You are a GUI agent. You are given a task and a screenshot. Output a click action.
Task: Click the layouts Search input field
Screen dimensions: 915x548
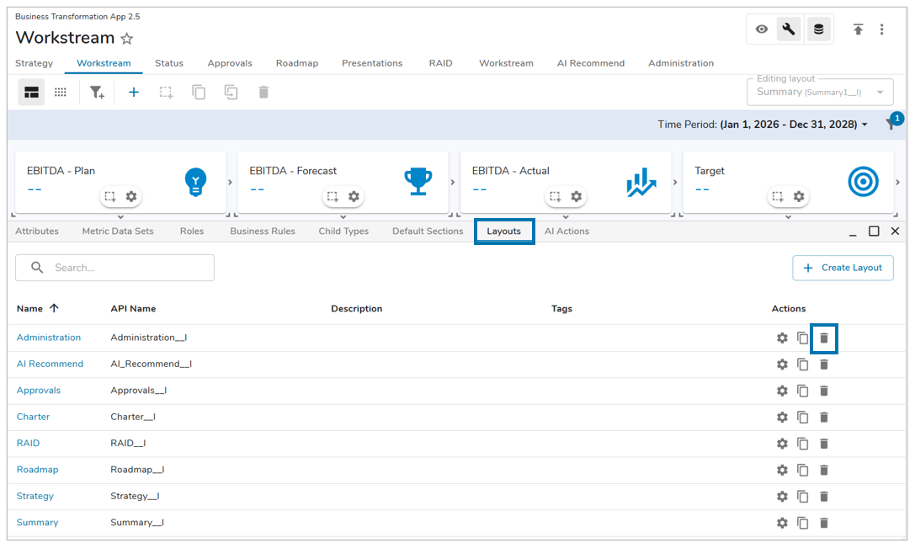(x=126, y=268)
